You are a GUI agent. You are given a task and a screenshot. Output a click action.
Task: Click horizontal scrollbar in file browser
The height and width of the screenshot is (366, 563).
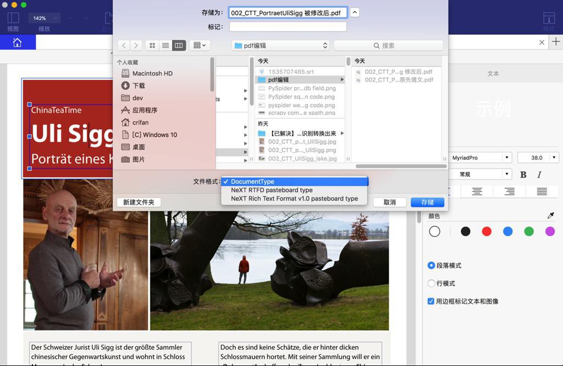(x=401, y=166)
